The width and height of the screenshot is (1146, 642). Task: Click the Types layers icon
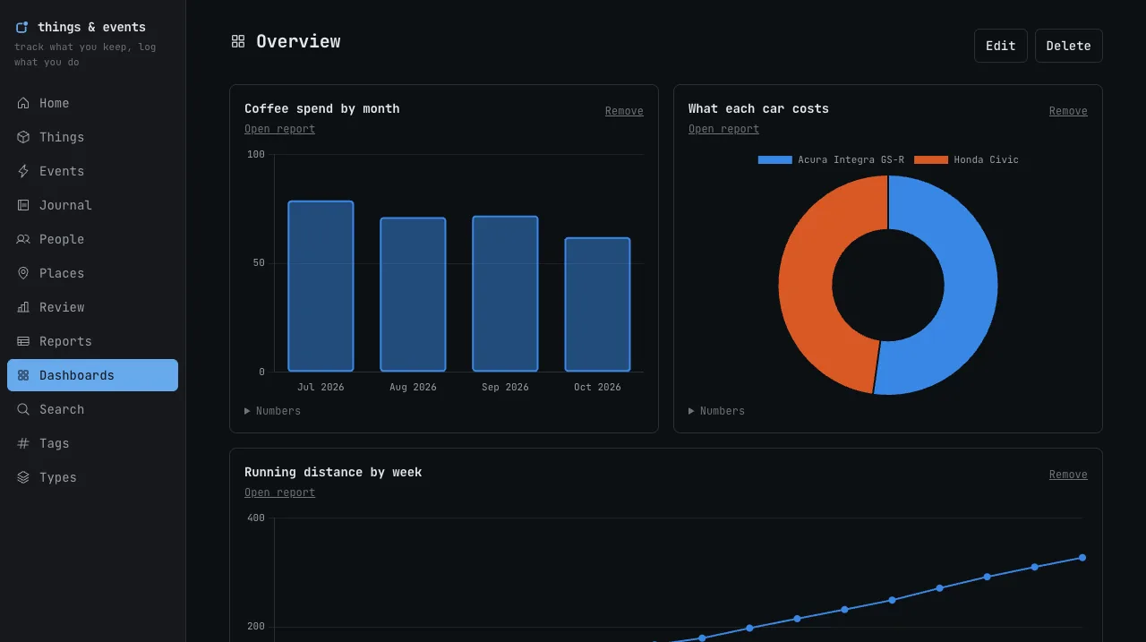tap(23, 477)
